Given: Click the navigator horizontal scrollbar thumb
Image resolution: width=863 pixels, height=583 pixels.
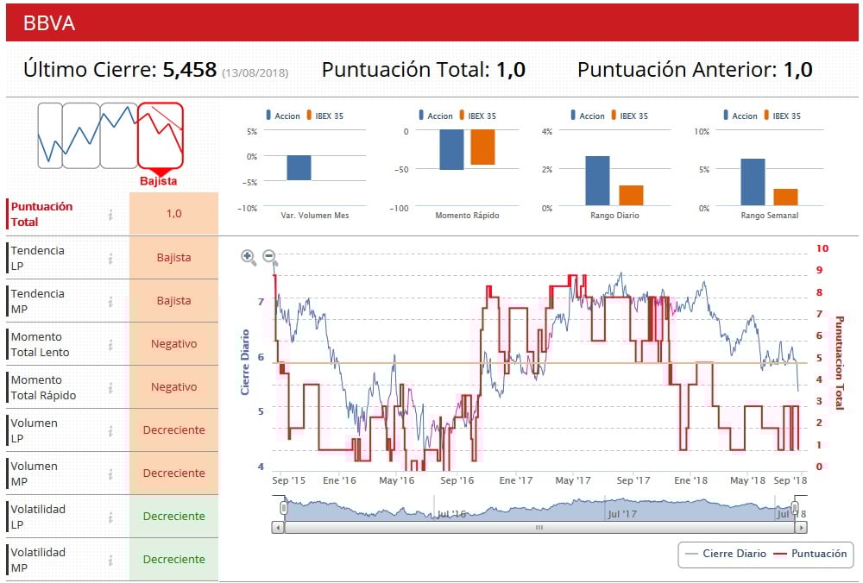Looking at the screenshot, I should tap(539, 528).
